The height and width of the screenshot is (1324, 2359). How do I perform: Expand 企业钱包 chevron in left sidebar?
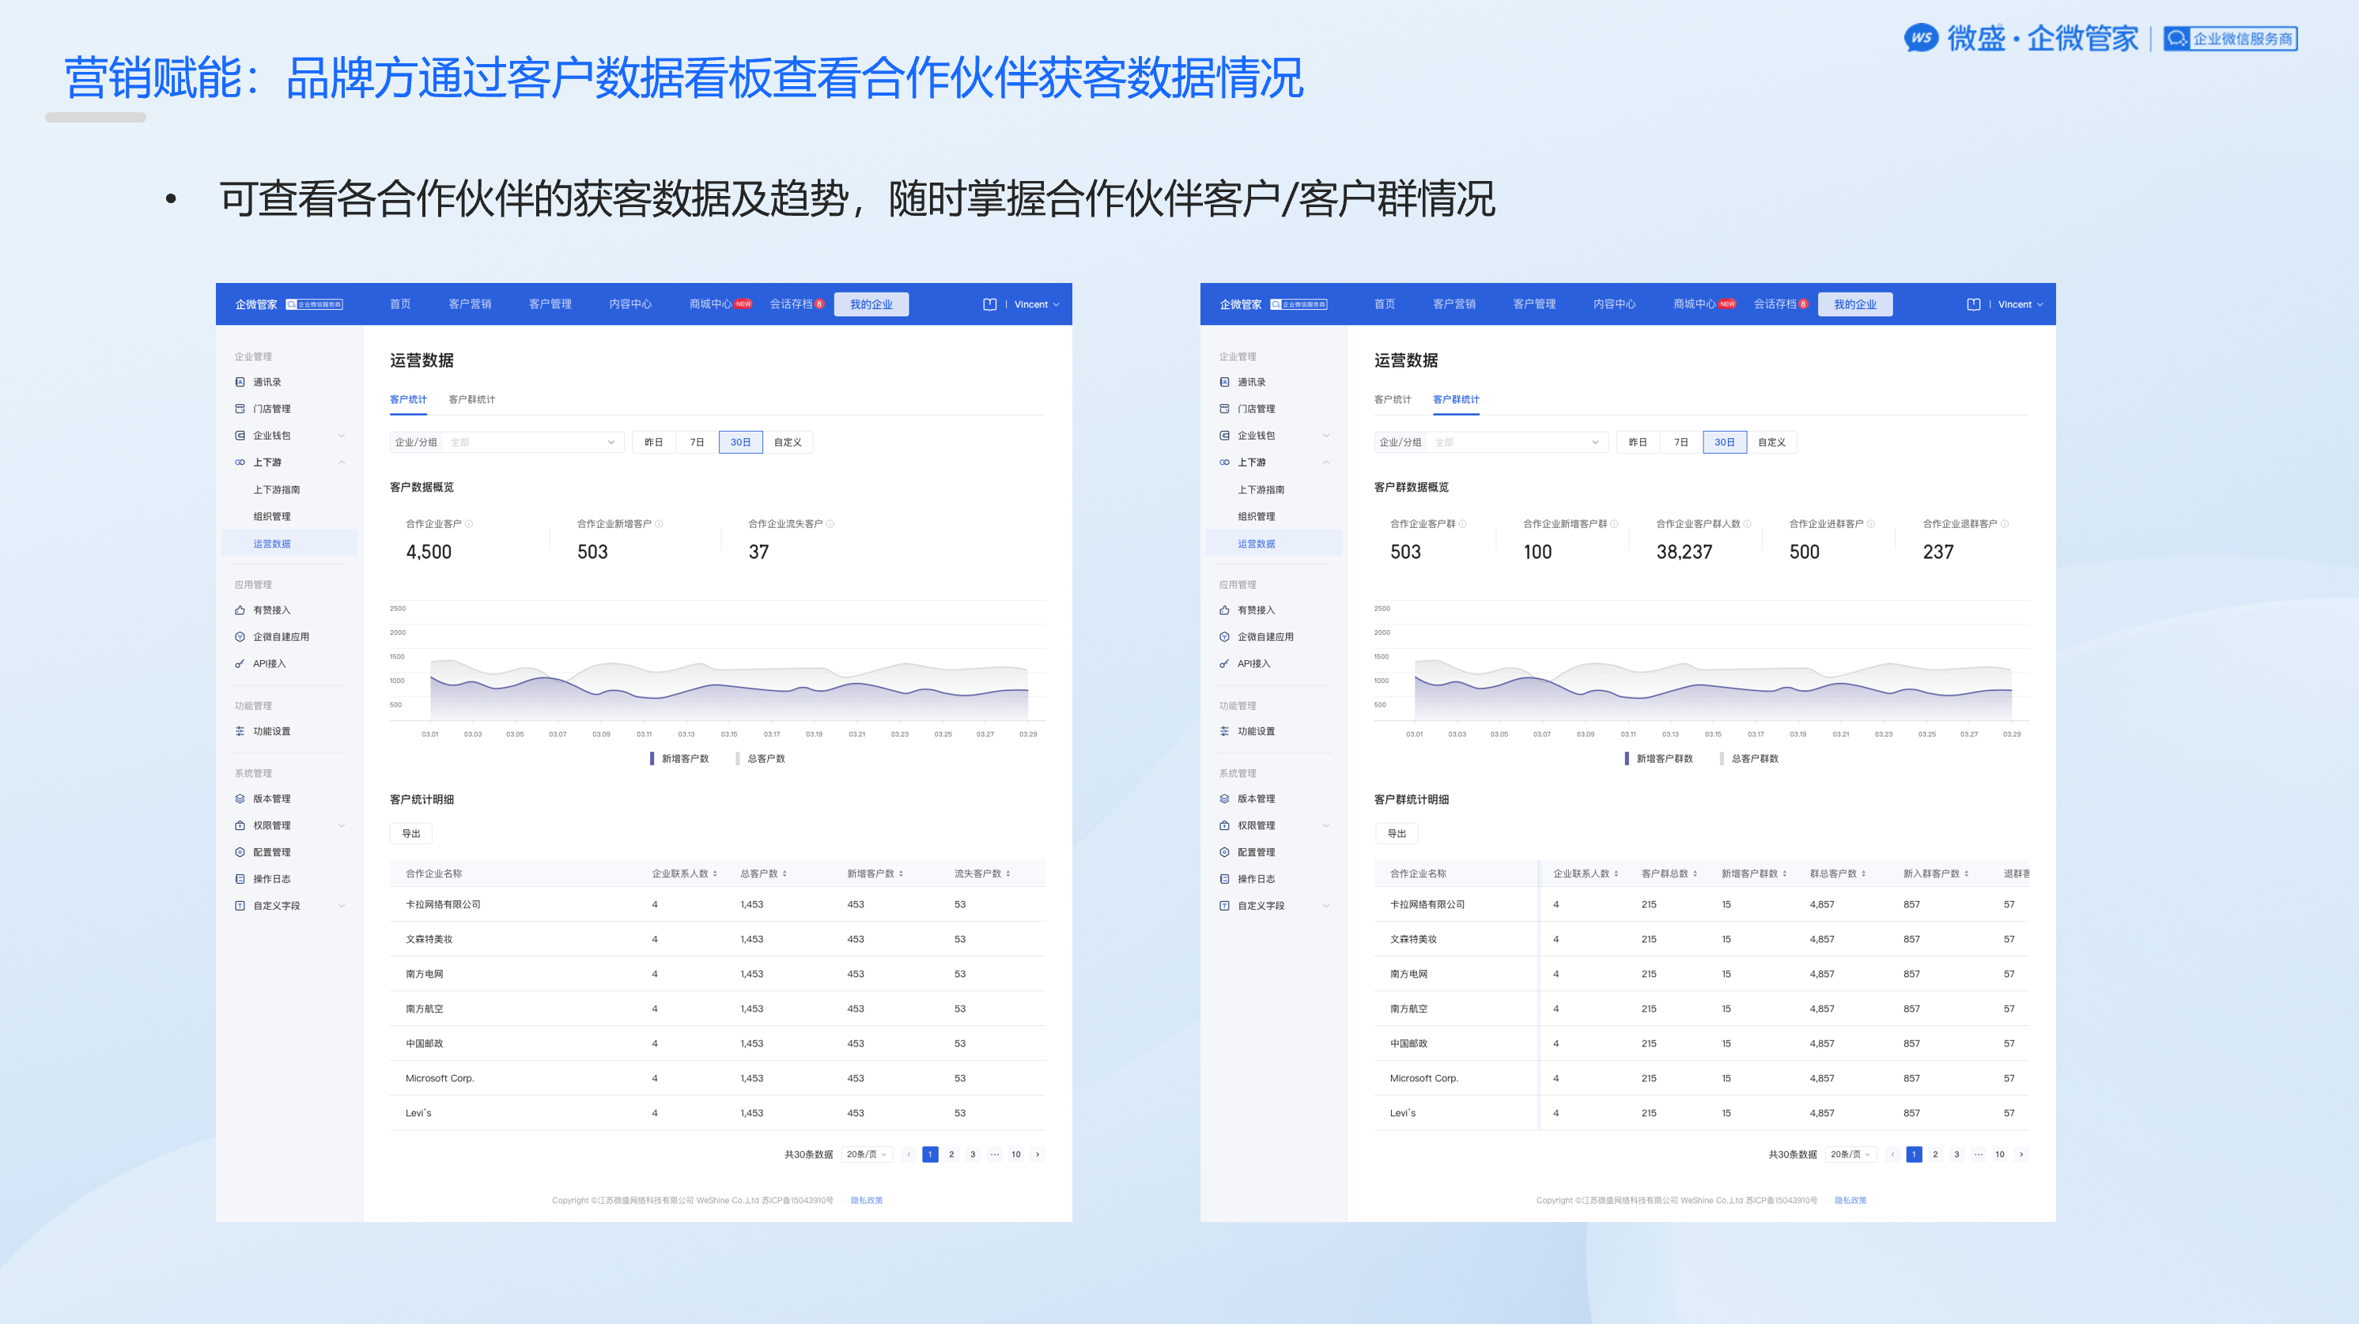342,436
